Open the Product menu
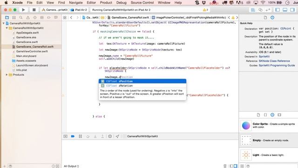 (x=106, y=3)
